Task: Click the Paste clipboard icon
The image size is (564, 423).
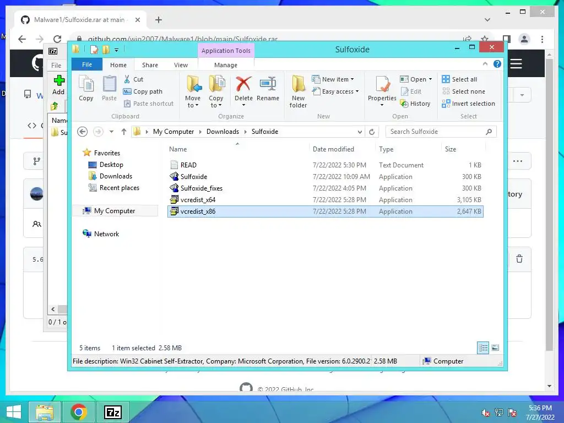Action: 110,89
